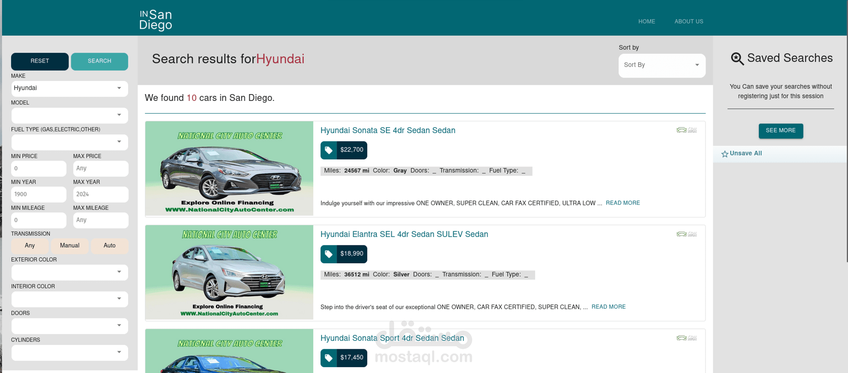Screen dimensions: 848x373
Task: Click the Min Year field showing 1900
Action: [x=39, y=195]
